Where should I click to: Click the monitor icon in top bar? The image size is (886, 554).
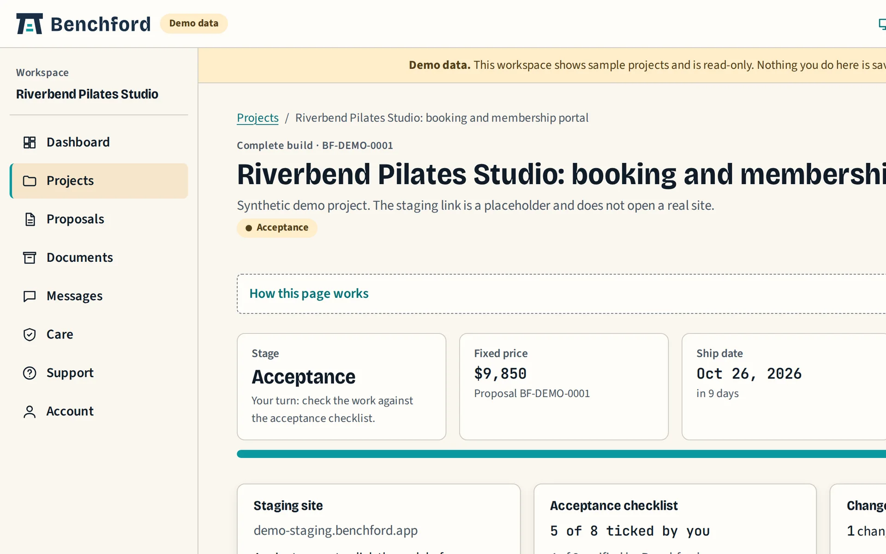pos(882,24)
